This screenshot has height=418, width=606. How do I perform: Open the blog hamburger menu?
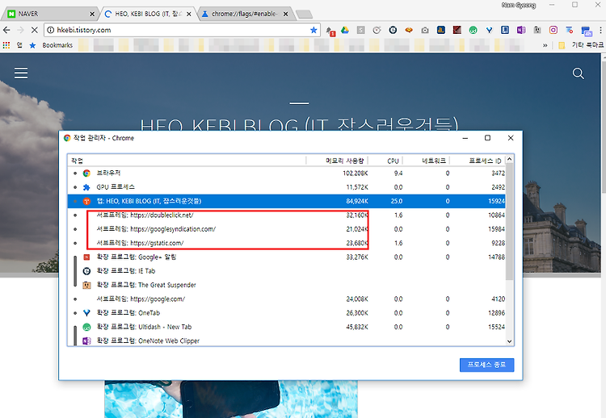21,73
